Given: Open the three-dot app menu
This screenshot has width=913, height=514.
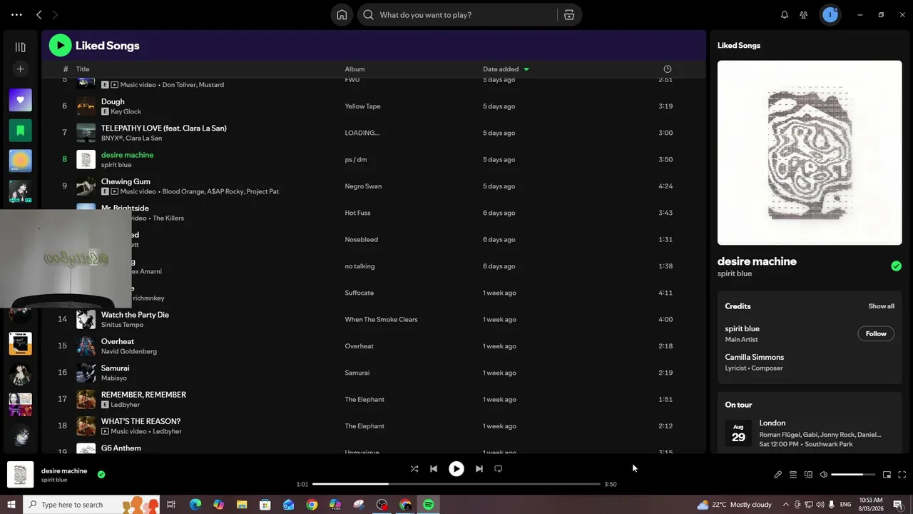Looking at the screenshot, I should pos(16,15).
